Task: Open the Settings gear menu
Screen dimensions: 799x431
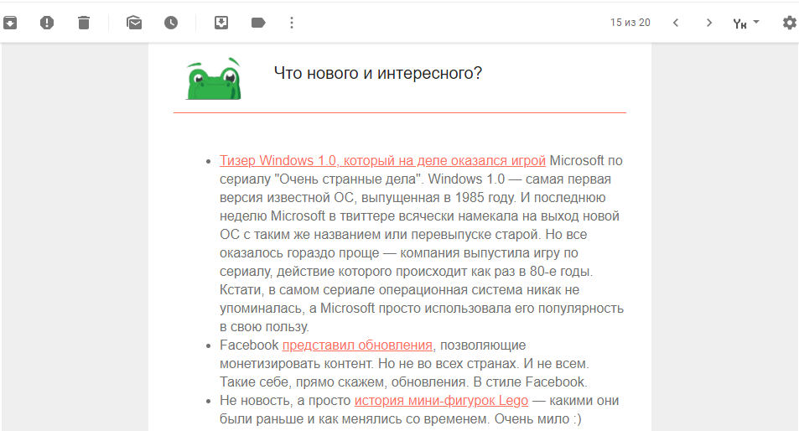Action: click(x=789, y=23)
